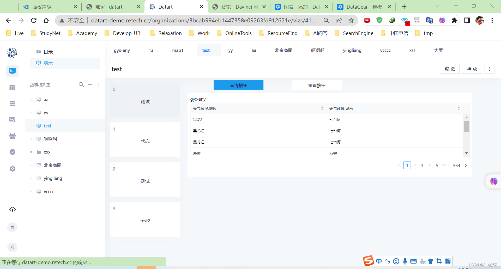Open story list options via three-dot menu
Image resolution: width=501 pixels, height=269 pixels.
coord(99,85)
